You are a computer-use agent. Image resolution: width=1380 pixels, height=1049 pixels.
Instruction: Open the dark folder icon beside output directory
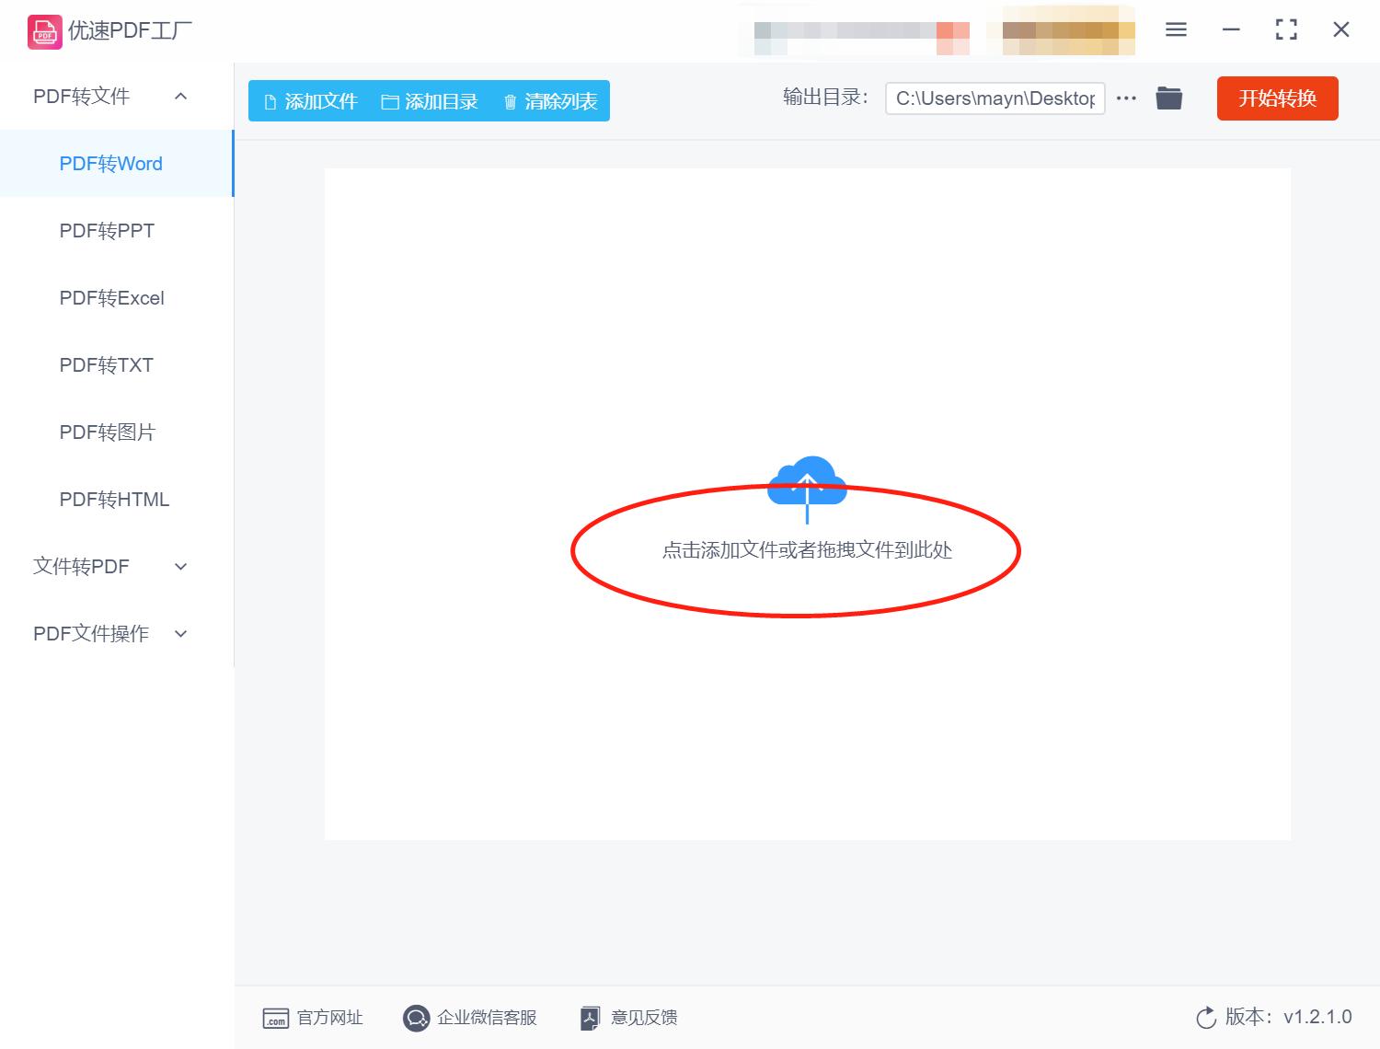click(x=1168, y=98)
